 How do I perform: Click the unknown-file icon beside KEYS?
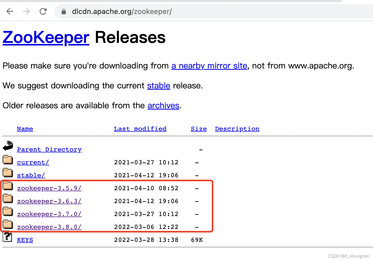(8, 237)
